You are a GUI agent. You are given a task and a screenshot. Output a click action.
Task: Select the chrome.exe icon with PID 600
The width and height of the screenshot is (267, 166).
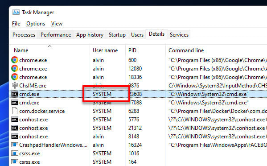tap(15, 60)
